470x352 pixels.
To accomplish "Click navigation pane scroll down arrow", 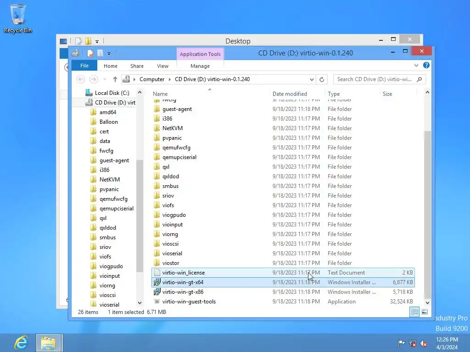I will [140, 303].
